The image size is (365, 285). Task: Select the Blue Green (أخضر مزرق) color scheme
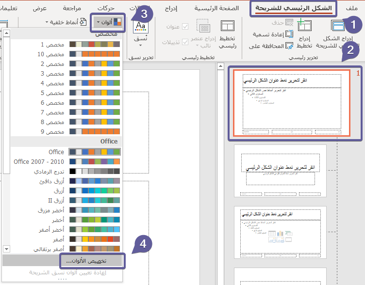tap(66, 210)
